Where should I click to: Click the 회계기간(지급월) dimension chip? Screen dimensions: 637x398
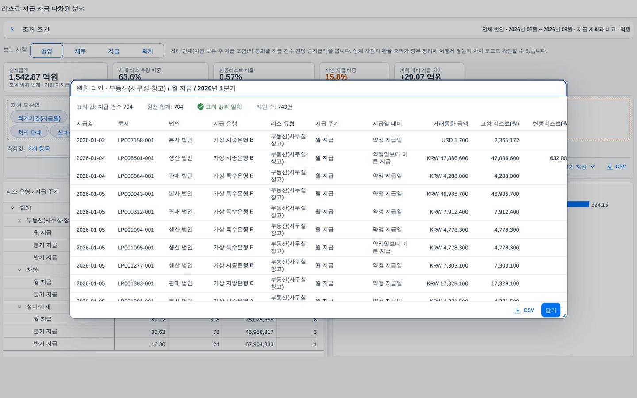[39, 118]
